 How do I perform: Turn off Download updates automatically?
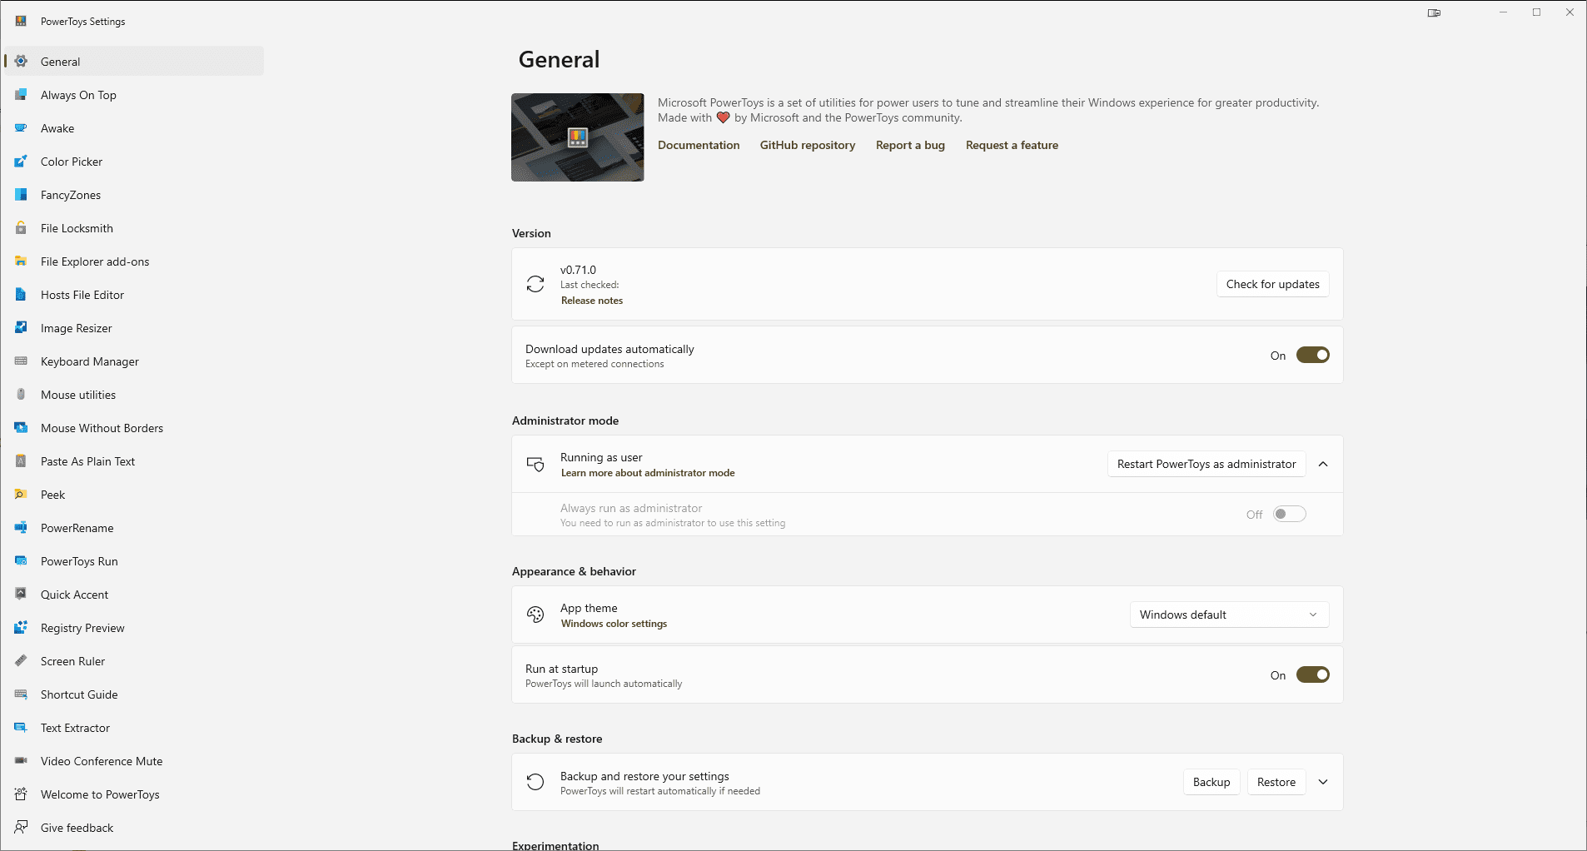[1312, 356]
